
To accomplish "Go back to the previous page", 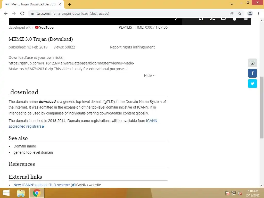I will click(x=6, y=13).
